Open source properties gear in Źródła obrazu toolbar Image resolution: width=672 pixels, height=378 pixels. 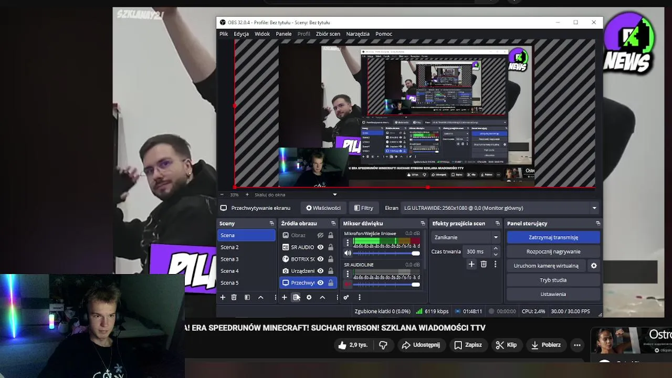[309, 297]
